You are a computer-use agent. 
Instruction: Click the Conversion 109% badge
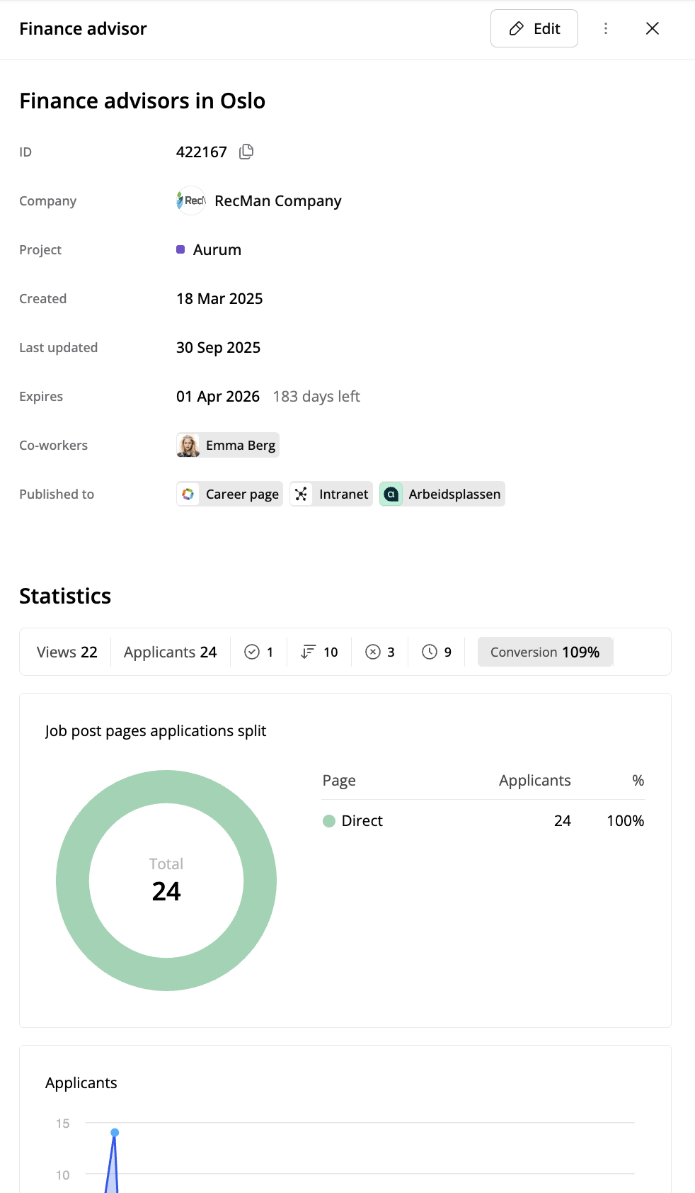pyautogui.click(x=544, y=652)
